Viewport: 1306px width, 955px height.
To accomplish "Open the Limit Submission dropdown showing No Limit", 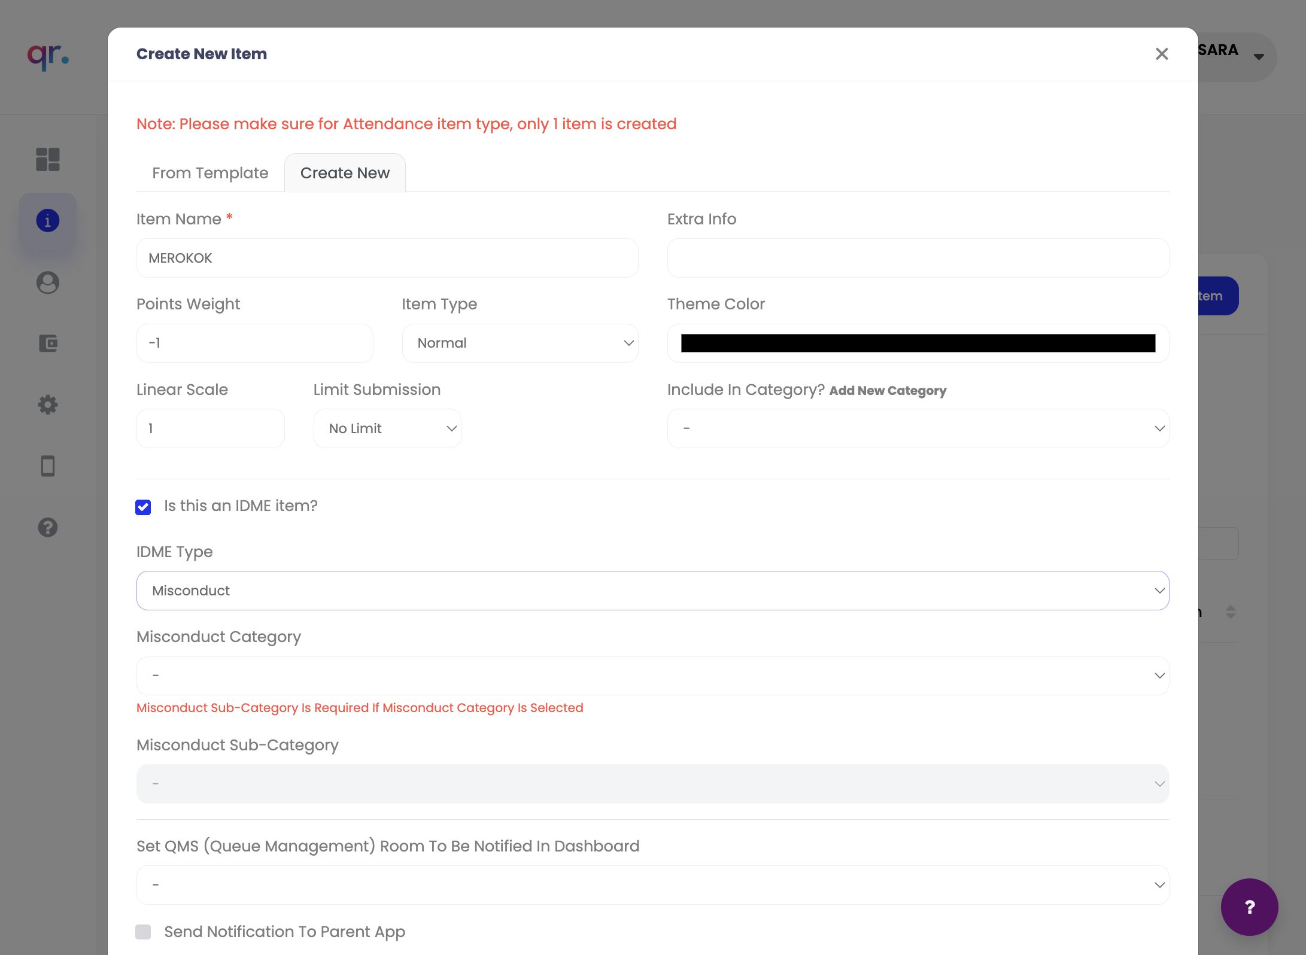I will [x=387, y=428].
